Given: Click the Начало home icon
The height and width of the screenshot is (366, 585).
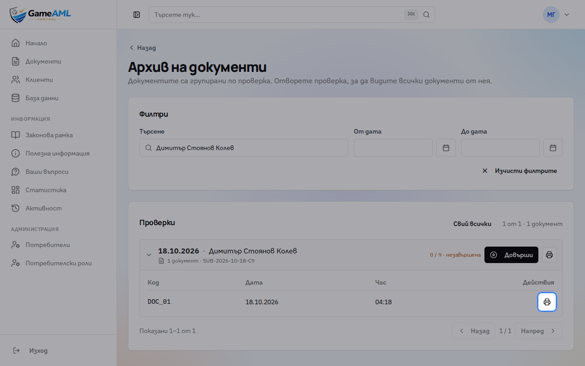Looking at the screenshot, I should 16,43.
